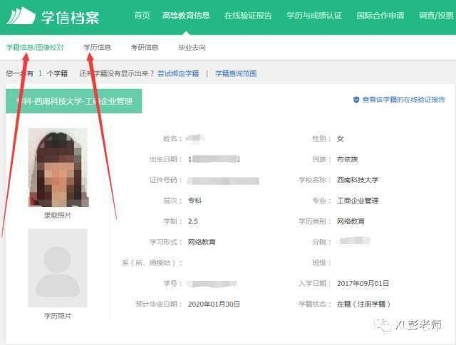Click the shield icon beside 查看该学籍的在线验证报告
The height and width of the screenshot is (345, 456).
point(356,100)
